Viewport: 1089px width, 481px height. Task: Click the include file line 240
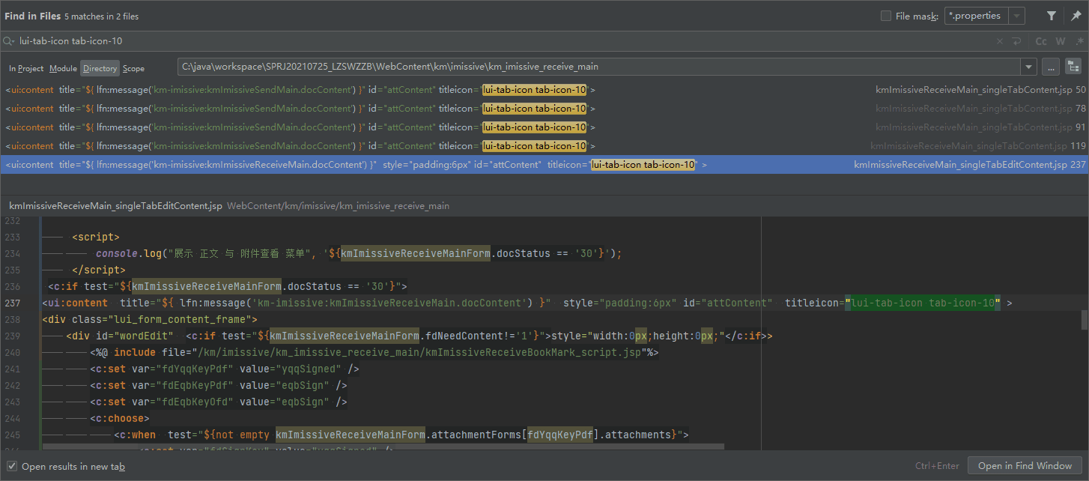374,352
